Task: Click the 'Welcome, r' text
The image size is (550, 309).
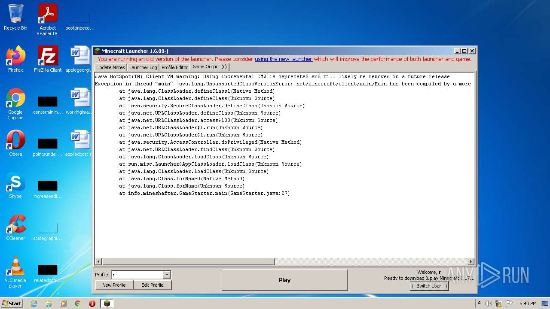Action: coord(429,272)
